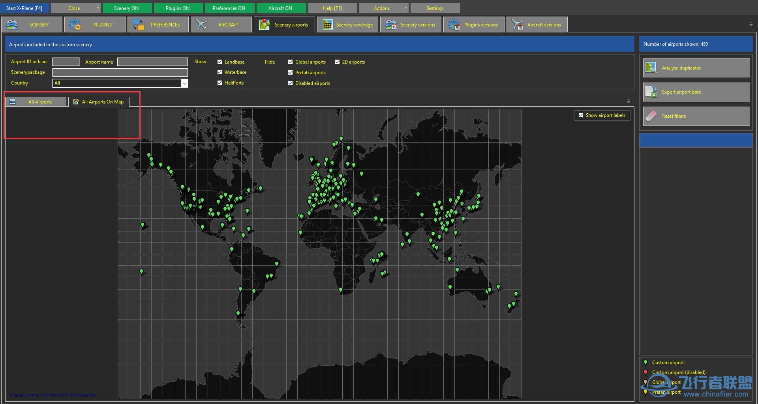Uncheck Hide Prefab airports
Screen dimensions: 758x404
(x=290, y=73)
